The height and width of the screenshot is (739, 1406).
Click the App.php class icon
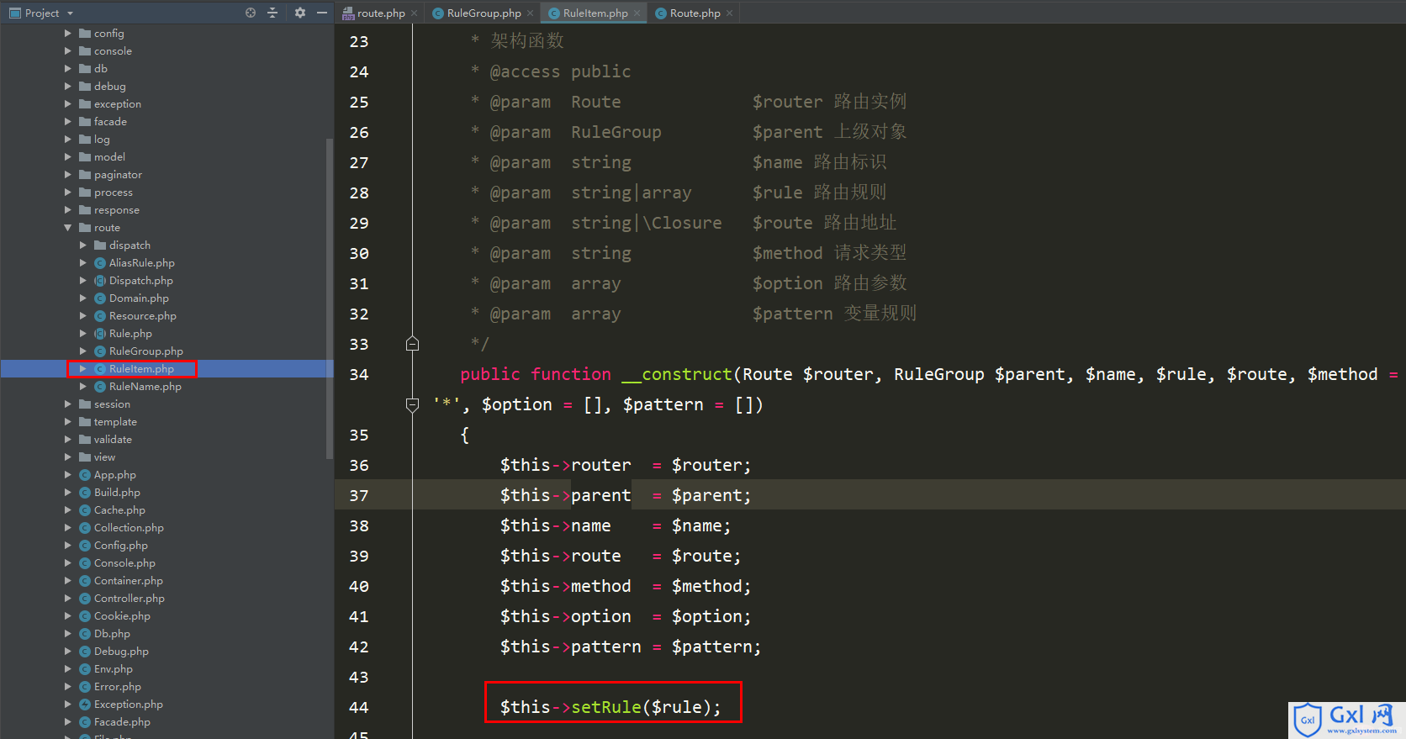pyautogui.click(x=85, y=475)
